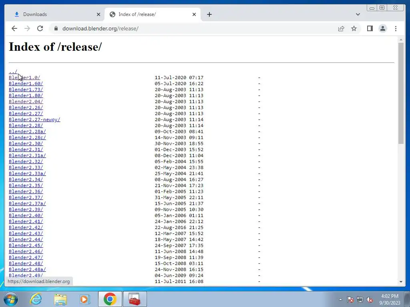Show hidden tray icons arrow
Screen dimensions: 410x307
click(340, 299)
